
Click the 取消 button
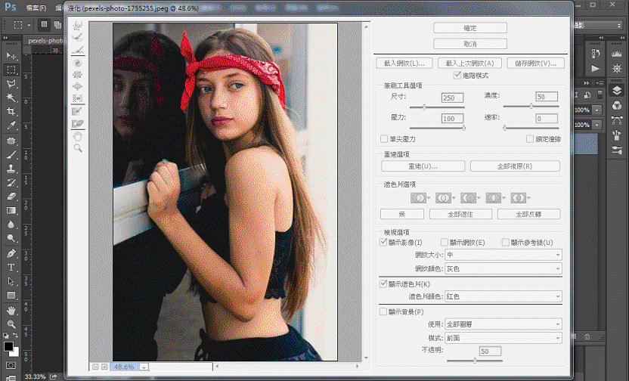[x=470, y=43]
